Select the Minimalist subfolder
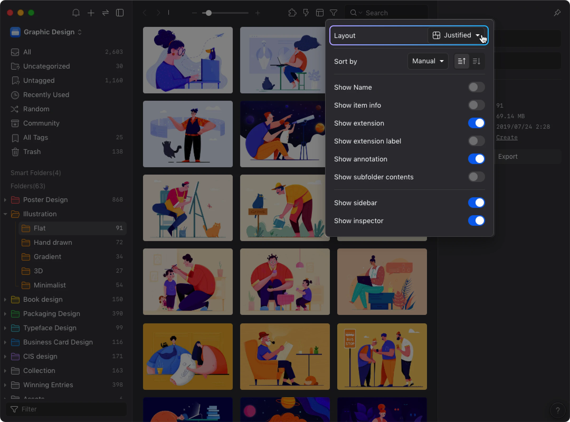 73,285
